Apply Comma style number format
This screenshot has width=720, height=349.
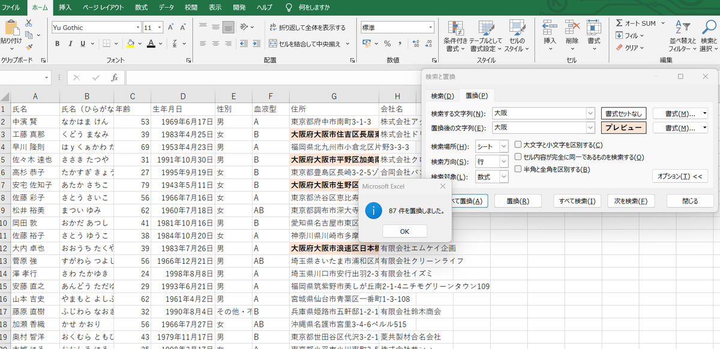(400, 44)
